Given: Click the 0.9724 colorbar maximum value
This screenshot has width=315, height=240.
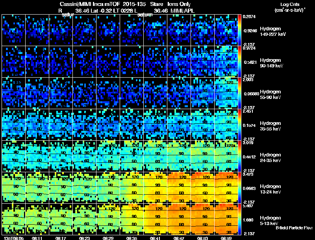Looking at the screenshot, I should tap(249, 48).
